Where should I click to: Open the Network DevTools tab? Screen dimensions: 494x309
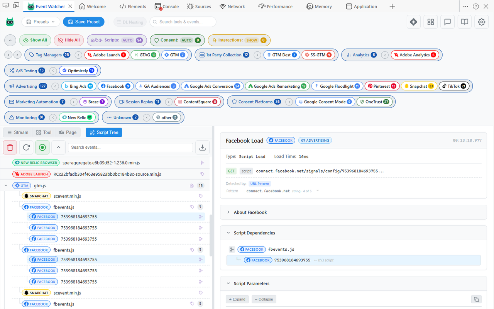click(232, 7)
